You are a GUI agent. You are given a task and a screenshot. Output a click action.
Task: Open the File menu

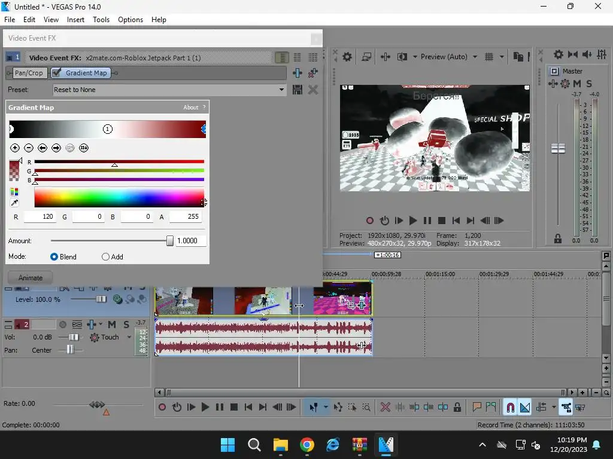pos(10,20)
